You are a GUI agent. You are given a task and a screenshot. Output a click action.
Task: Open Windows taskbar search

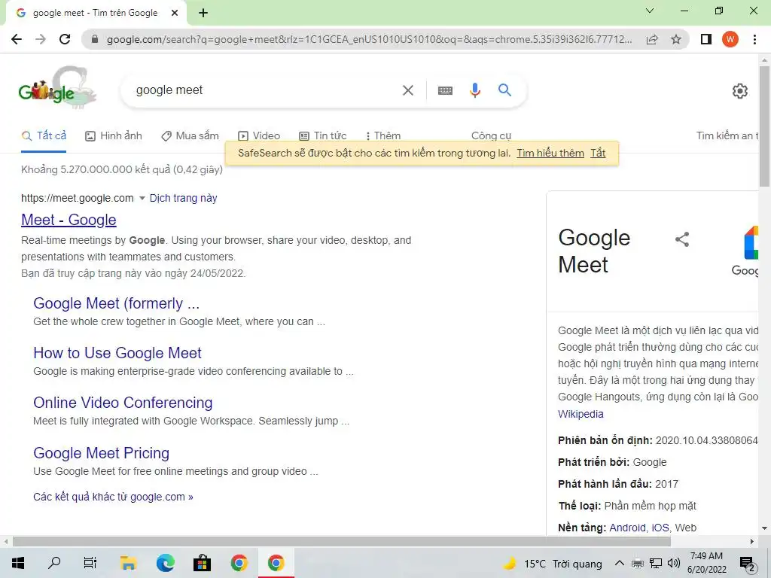54,563
